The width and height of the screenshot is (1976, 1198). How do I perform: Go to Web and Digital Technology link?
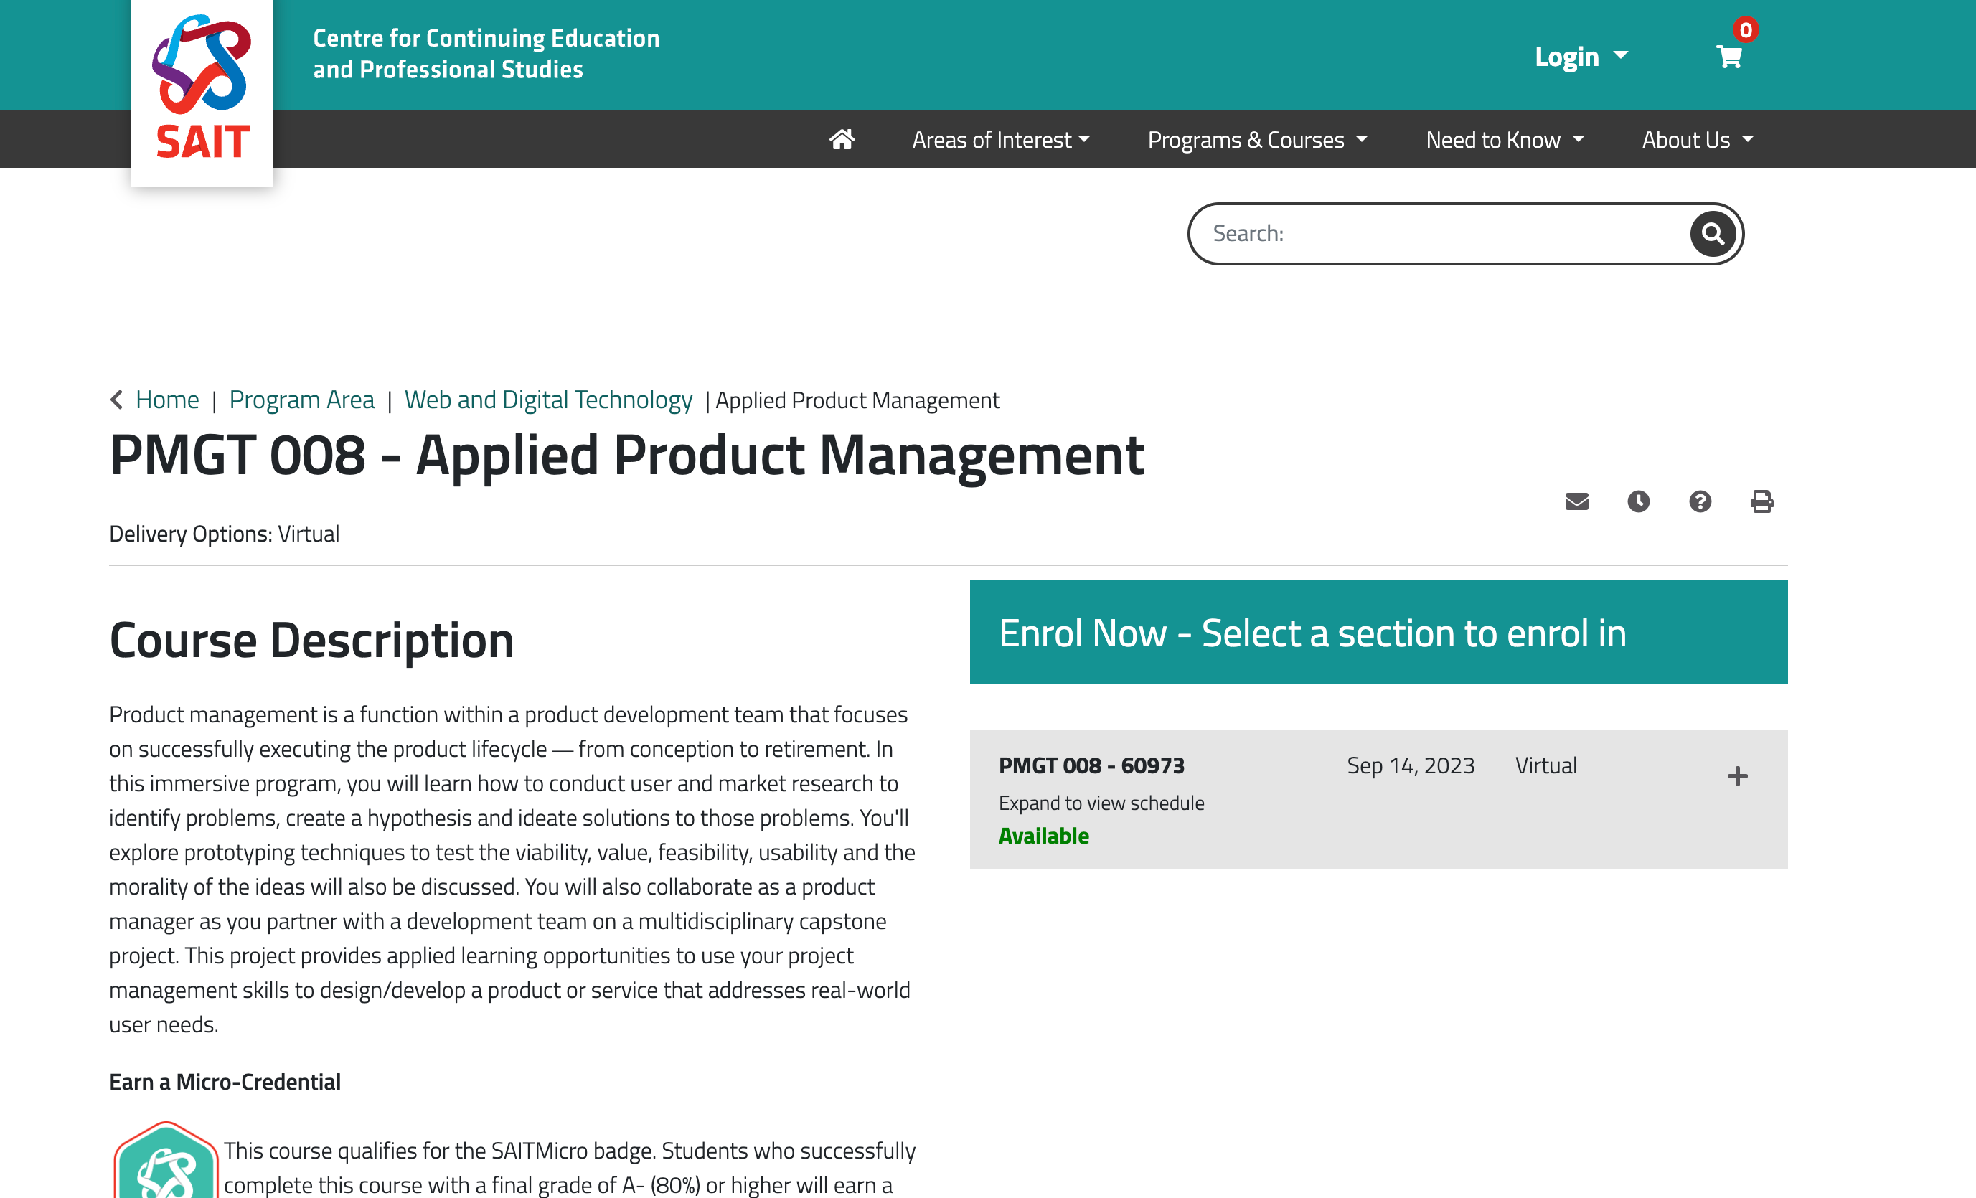pyautogui.click(x=547, y=400)
